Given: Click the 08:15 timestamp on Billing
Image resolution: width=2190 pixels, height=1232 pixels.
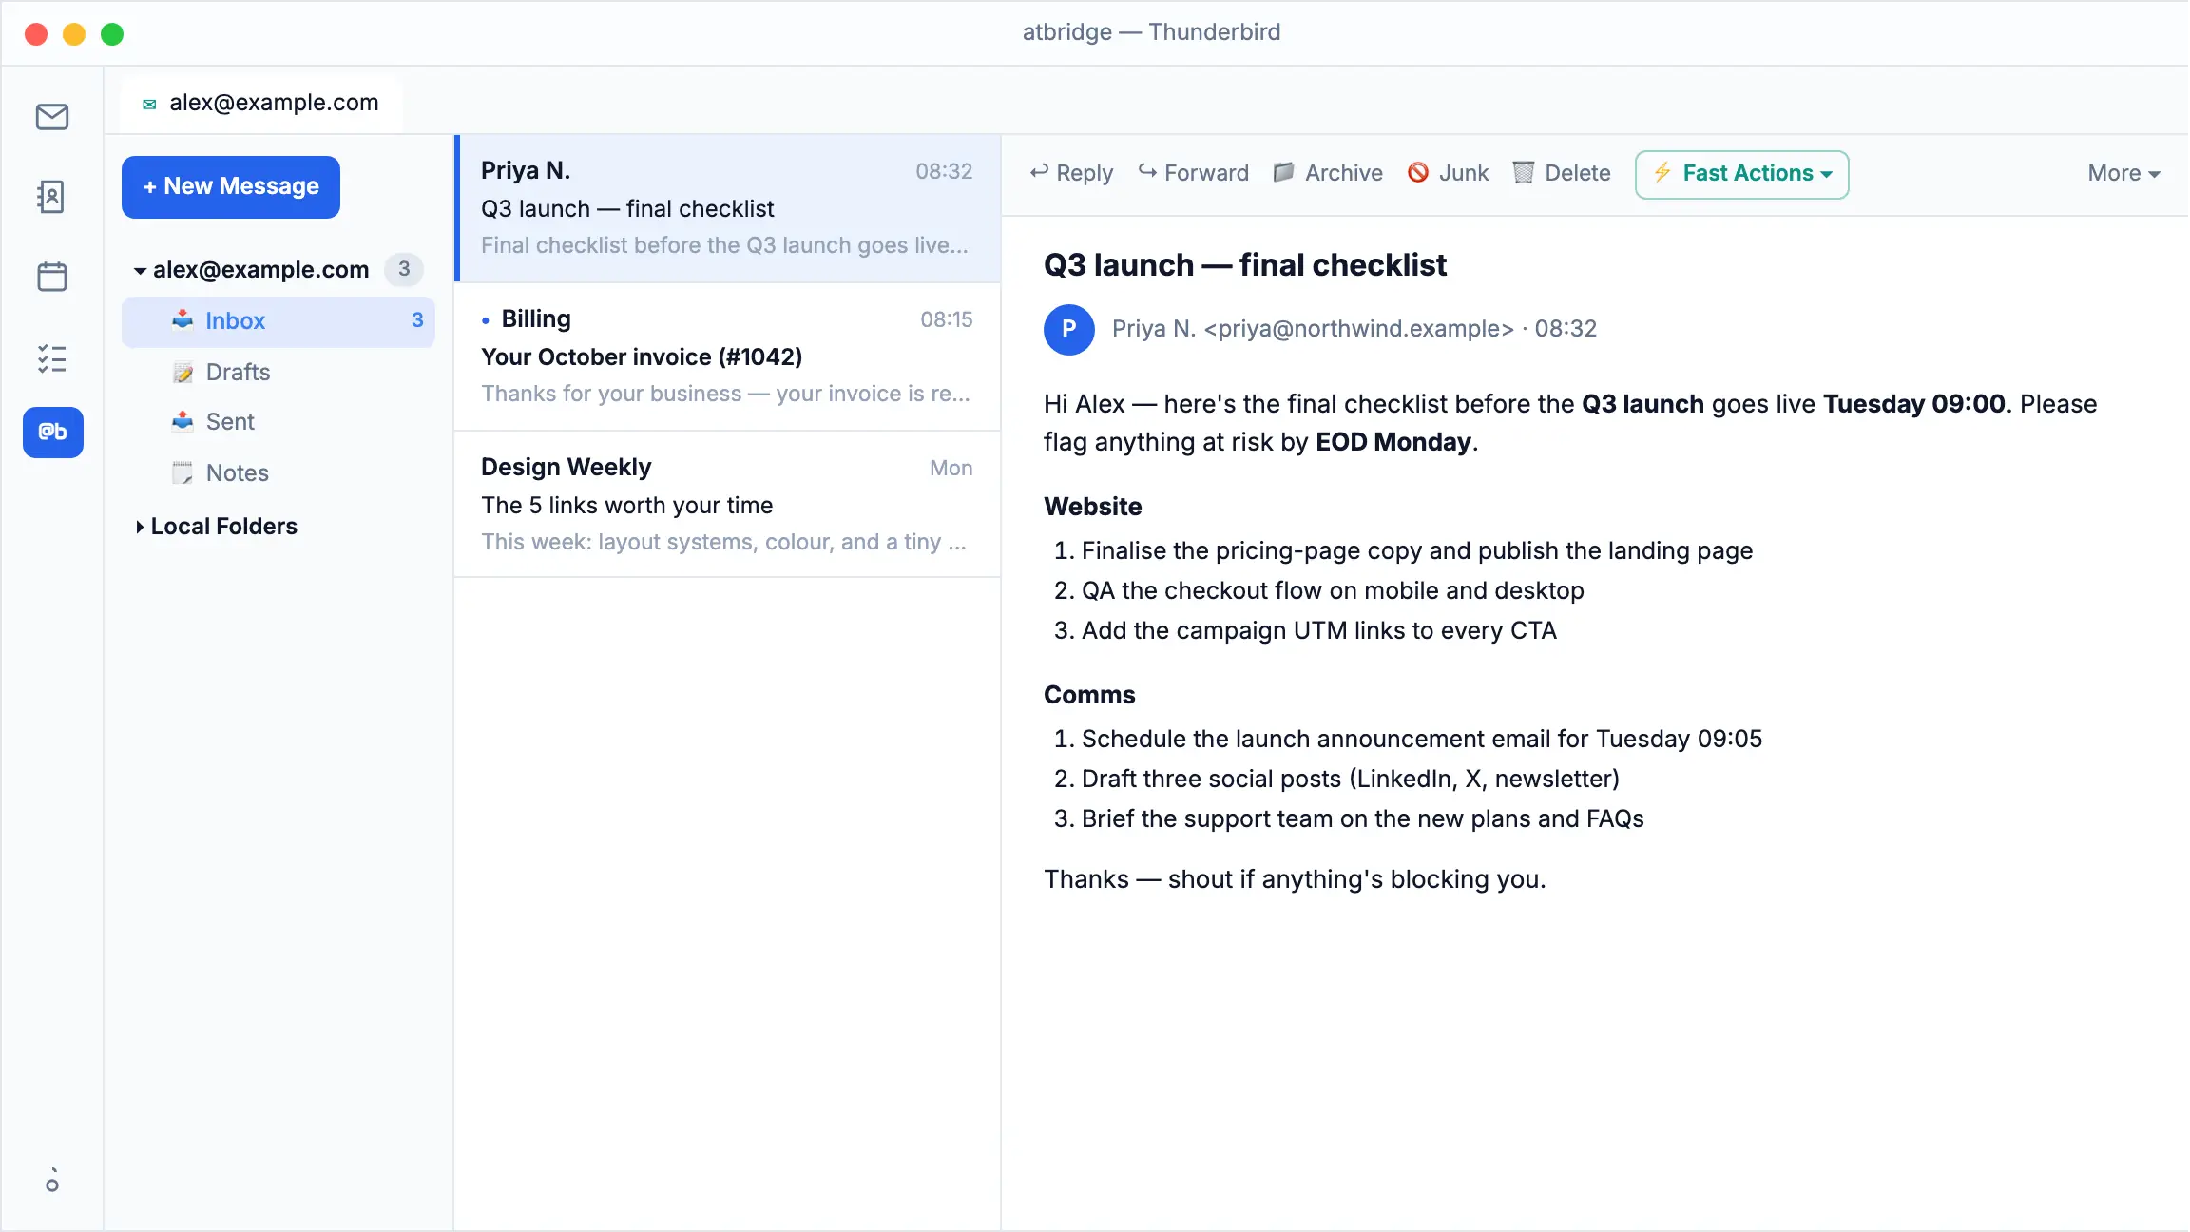Looking at the screenshot, I should pos(946,319).
